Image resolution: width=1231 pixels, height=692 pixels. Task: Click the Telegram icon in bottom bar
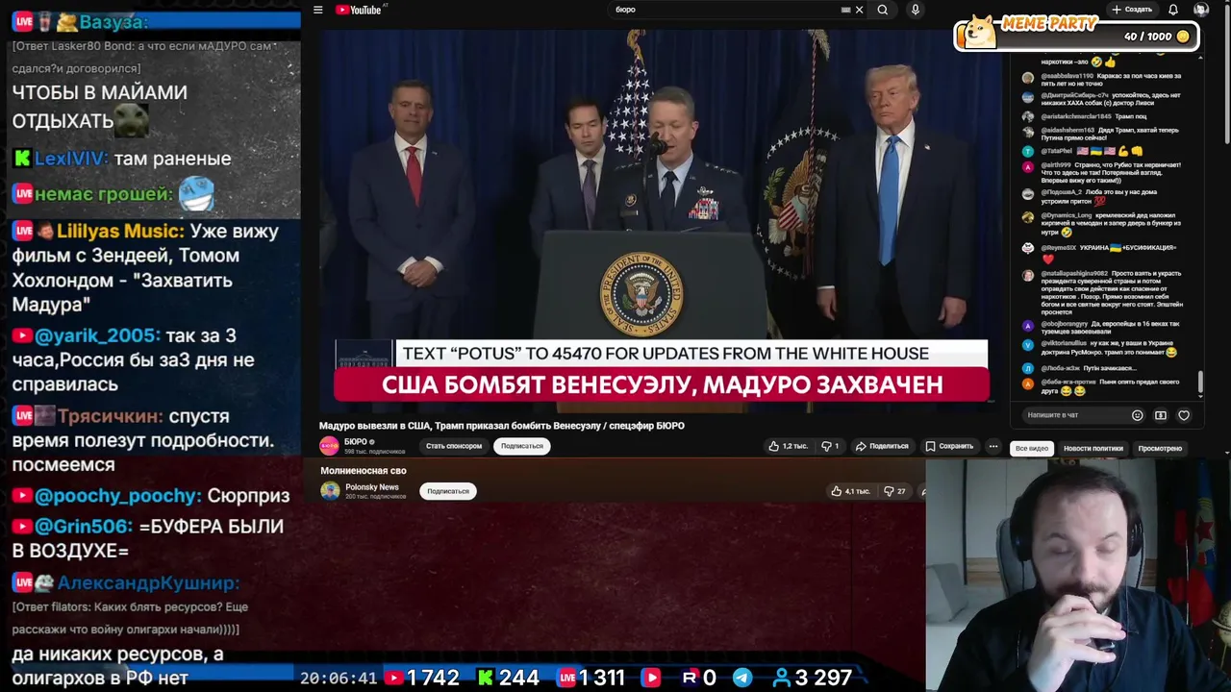tap(742, 678)
